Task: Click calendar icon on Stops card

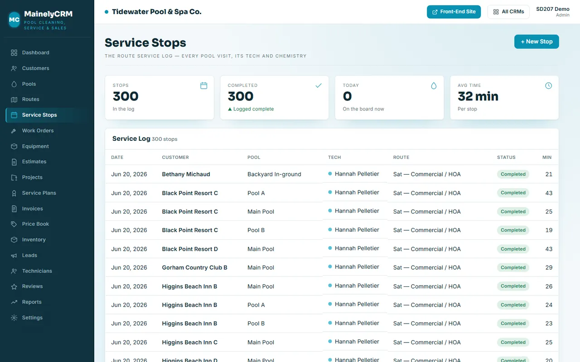Action: 204,86
